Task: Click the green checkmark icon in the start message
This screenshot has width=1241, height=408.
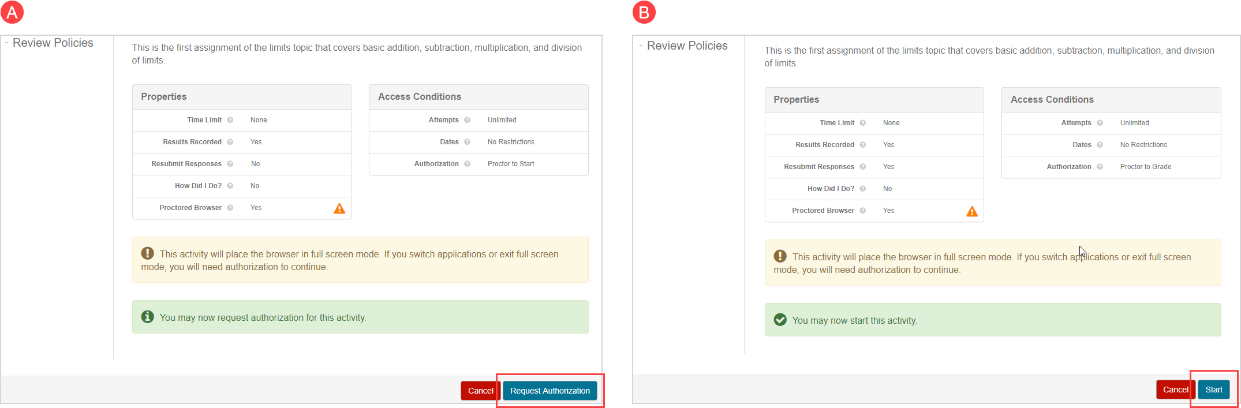Action: click(780, 320)
